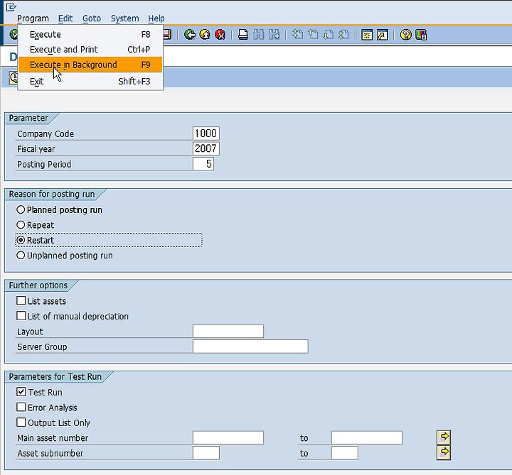The image size is (512, 475).
Task: Open the System menu
Action: (x=124, y=18)
